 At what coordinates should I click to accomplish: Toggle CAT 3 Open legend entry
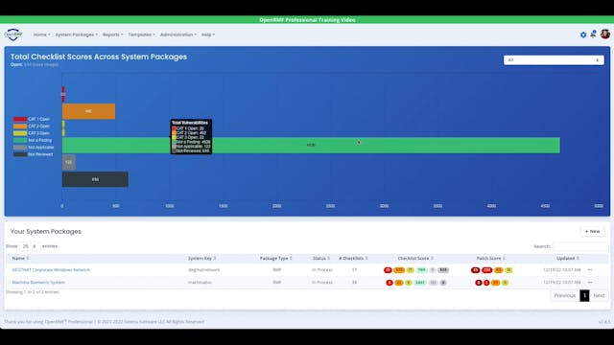coord(32,133)
